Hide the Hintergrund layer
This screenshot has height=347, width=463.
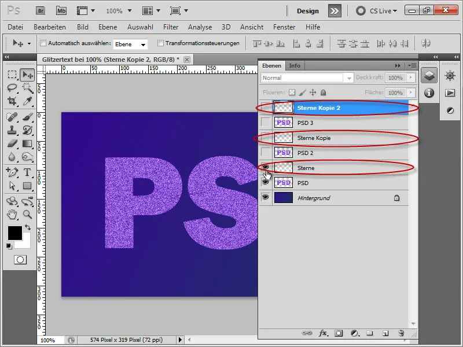(266, 197)
